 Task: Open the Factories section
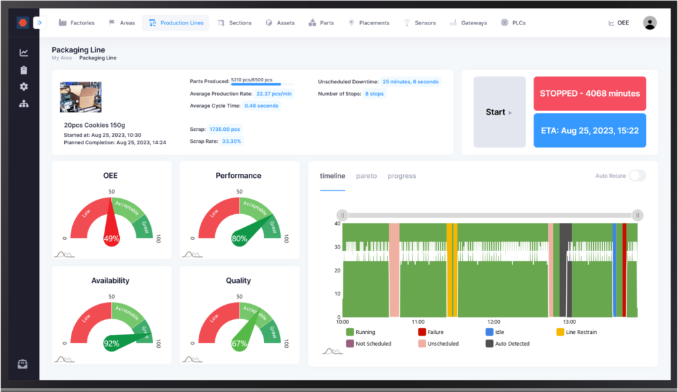coord(77,23)
